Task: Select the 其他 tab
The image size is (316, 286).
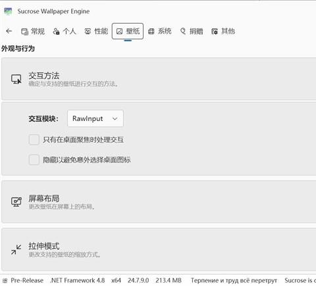Action: (x=223, y=32)
